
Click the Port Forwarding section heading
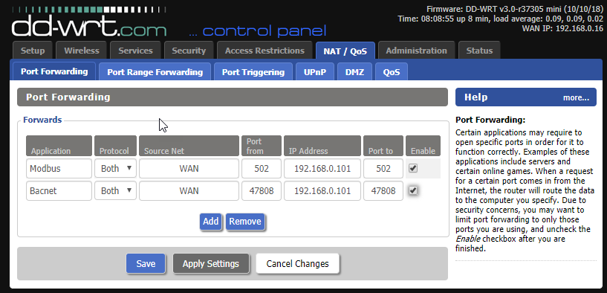click(x=68, y=97)
